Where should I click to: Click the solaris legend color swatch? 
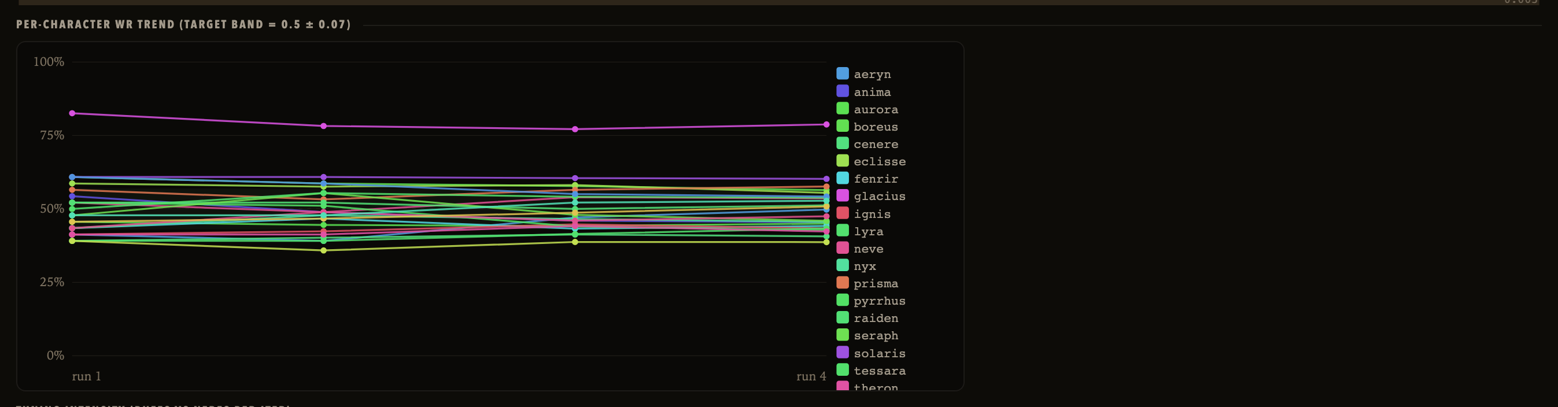(842, 353)
